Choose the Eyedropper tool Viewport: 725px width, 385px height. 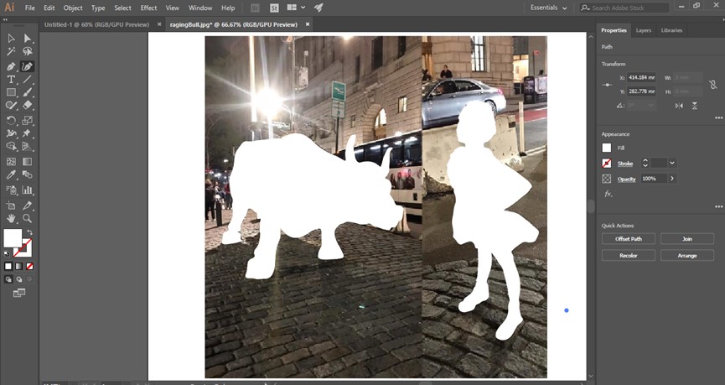pos(11,175)
